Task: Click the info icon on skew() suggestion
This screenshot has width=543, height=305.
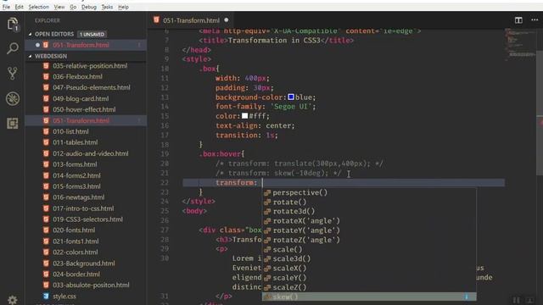Action: pos(467,297)
